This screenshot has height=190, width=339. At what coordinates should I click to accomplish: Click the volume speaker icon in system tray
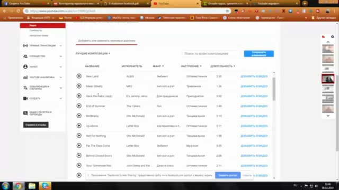click(317, 186)
